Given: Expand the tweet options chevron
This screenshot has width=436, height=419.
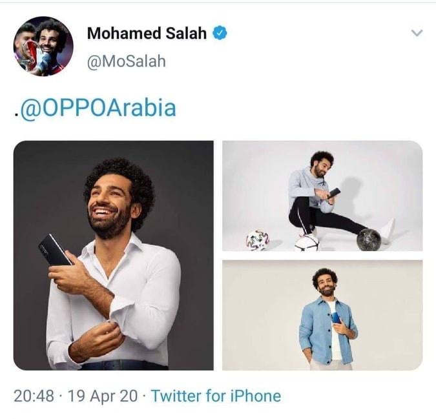Looking at the screenshot, I should (x=417, y=33).
